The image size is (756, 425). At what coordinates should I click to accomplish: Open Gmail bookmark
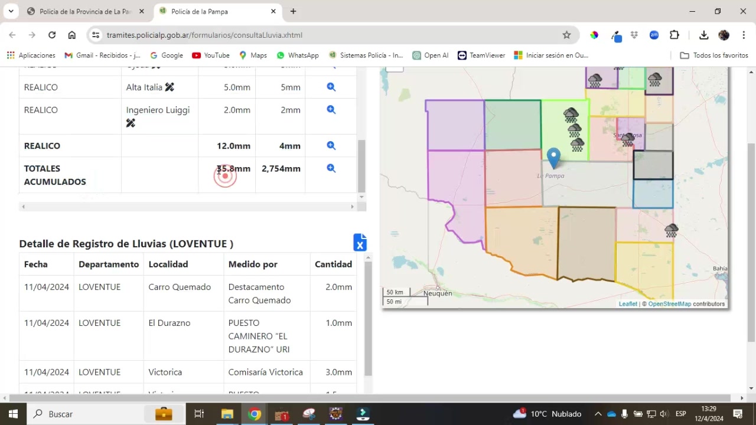(x=103, y=55)
